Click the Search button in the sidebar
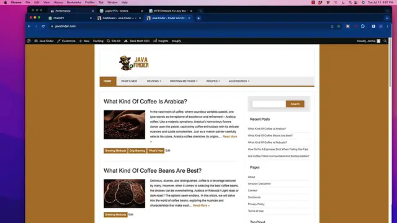397x223 pixels. coord(295,104)
